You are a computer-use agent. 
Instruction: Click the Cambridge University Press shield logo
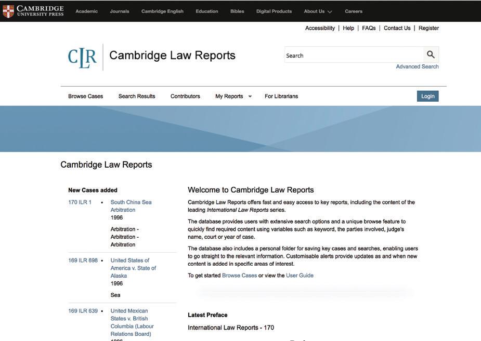tap(8, 11)
